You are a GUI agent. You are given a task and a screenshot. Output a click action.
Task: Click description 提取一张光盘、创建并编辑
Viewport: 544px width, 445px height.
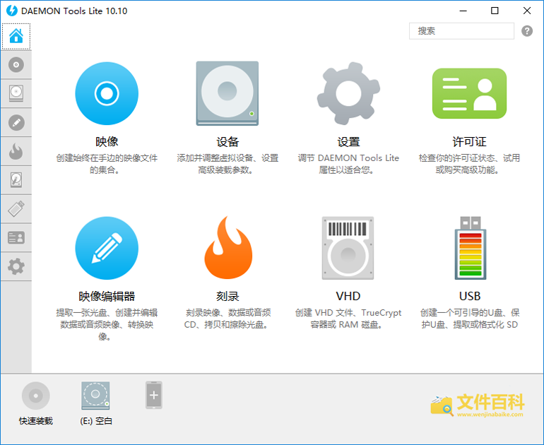pyautogui.click(x=107, y=324)
